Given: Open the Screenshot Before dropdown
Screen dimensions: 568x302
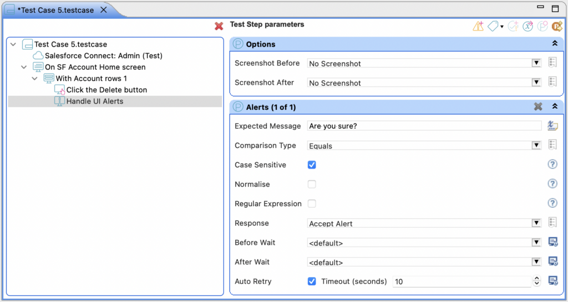Looking at the screenshot, I should 536,63.
